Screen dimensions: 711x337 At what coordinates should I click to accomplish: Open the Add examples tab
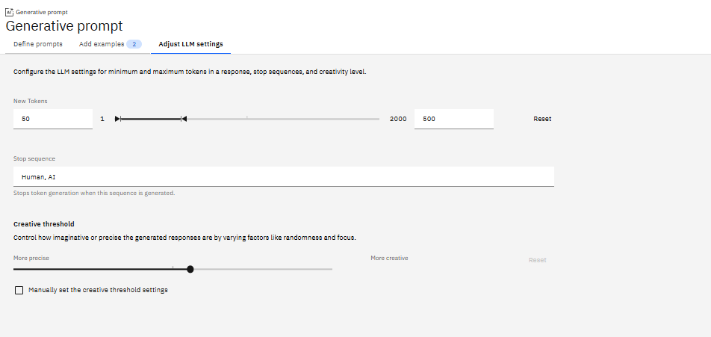pyautogui.click(x=102, y=44)
